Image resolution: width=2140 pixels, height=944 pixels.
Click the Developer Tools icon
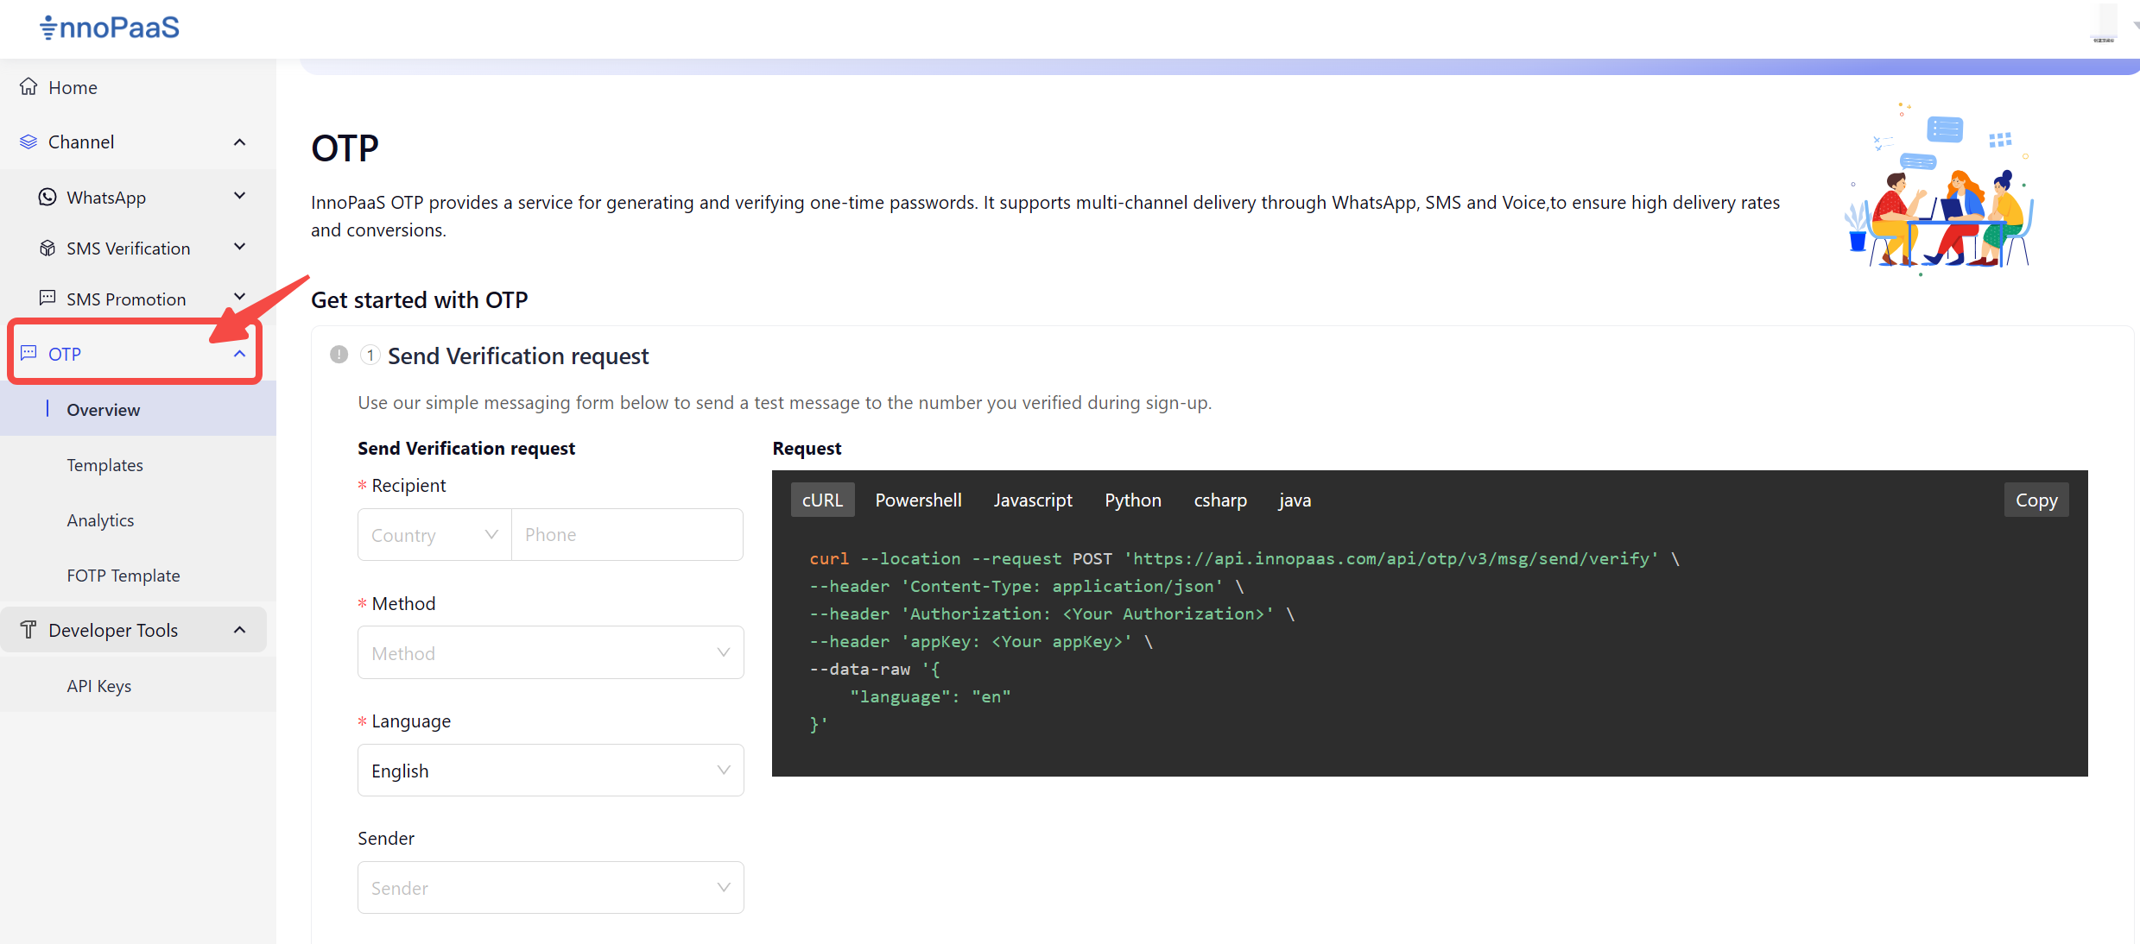click(x=28, y=630)
